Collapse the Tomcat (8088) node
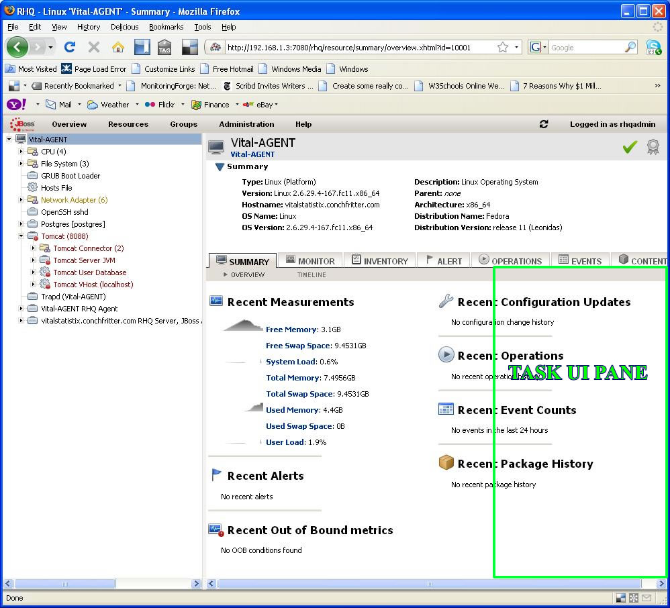This screenshot has height=608, width=670. (21, 236)
